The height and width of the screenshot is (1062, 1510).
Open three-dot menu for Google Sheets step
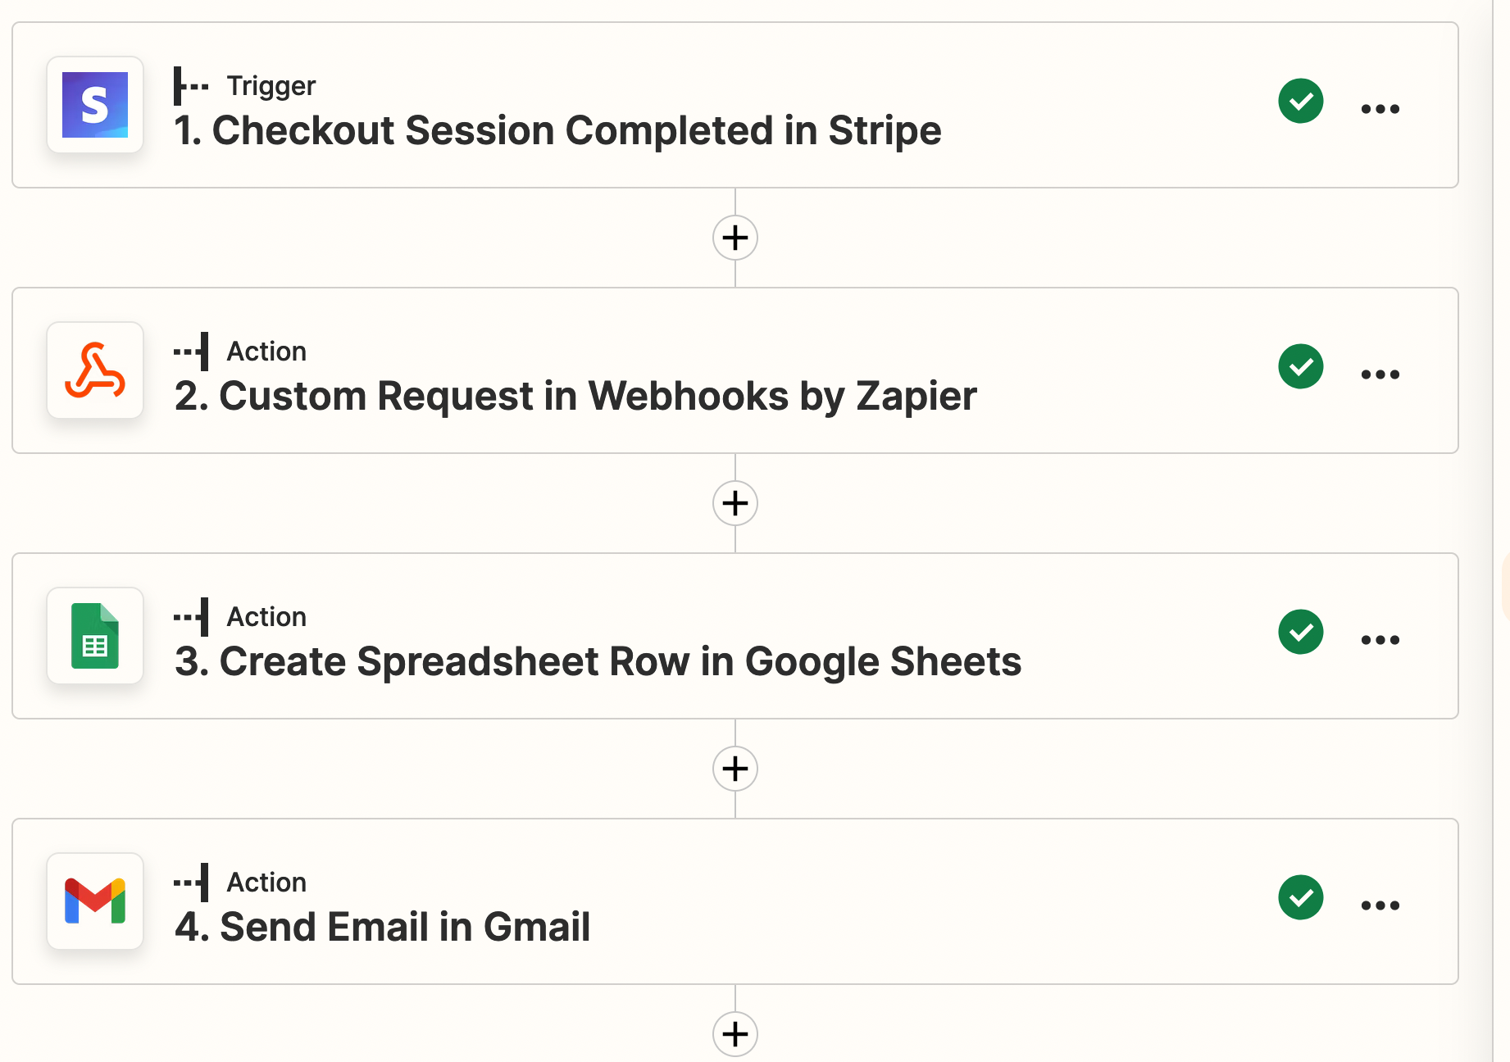click(x=1380, y=640)
